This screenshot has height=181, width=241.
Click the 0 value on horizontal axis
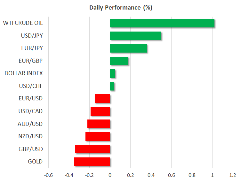pyautogui.click(x=110, y=175)
